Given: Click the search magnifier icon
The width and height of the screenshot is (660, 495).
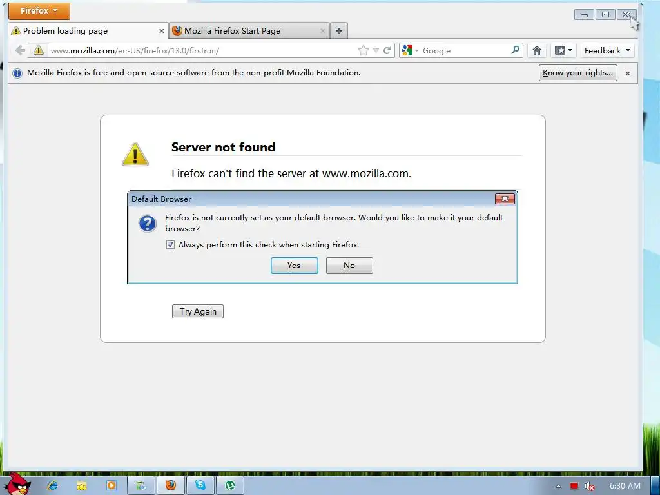Looking at the screenshot, I should [x=515, y=50].
